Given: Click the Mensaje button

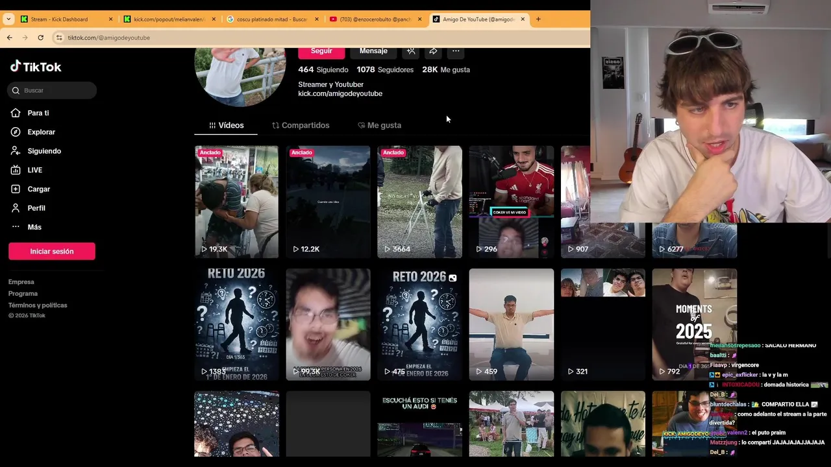Looking at the screenshot, I should (x=373, y=51).
